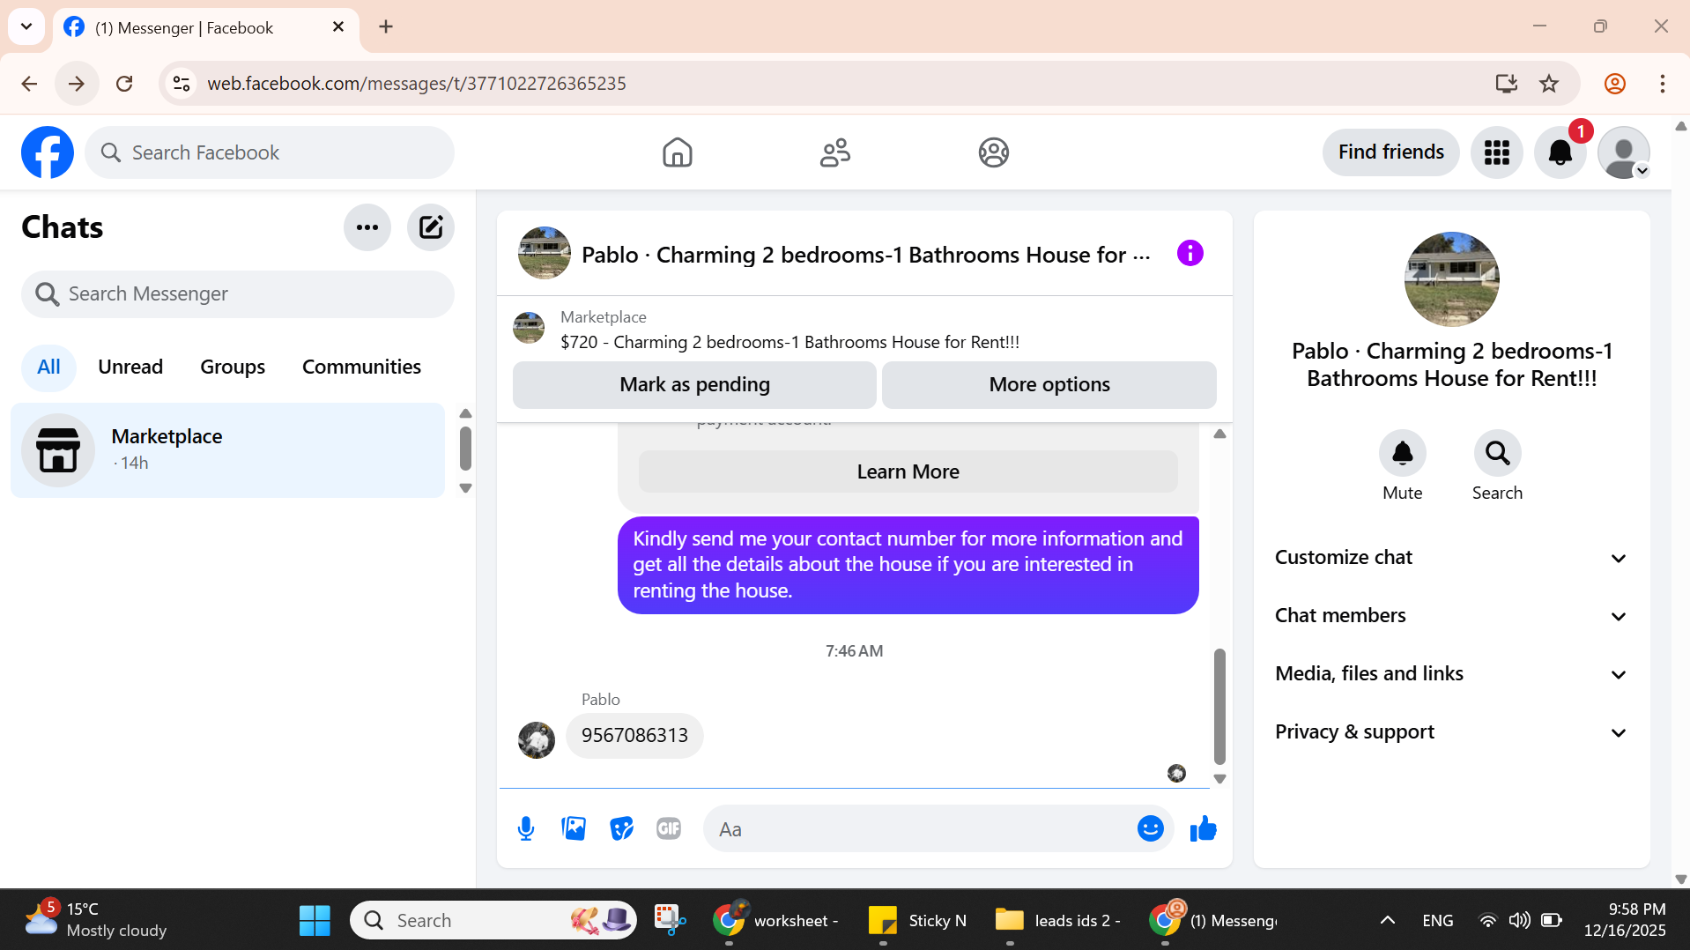This screenshot has width=1690, height=950.
Task: Open the Groups/profile circle icon in top navigation
Action: (x=993, y=152)
